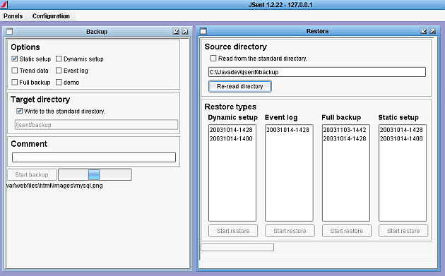The height and width of the screenshot is (276, 445).
Task: Select 20031014-1428 in Full backup list
Action: click(345, 139)
